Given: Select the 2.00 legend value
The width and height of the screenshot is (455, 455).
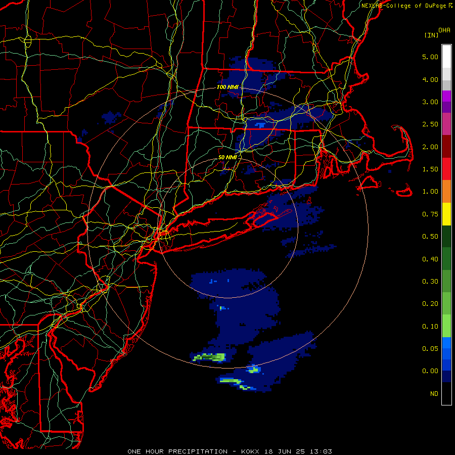Looking at the screenshot, I should click(430, 147).
